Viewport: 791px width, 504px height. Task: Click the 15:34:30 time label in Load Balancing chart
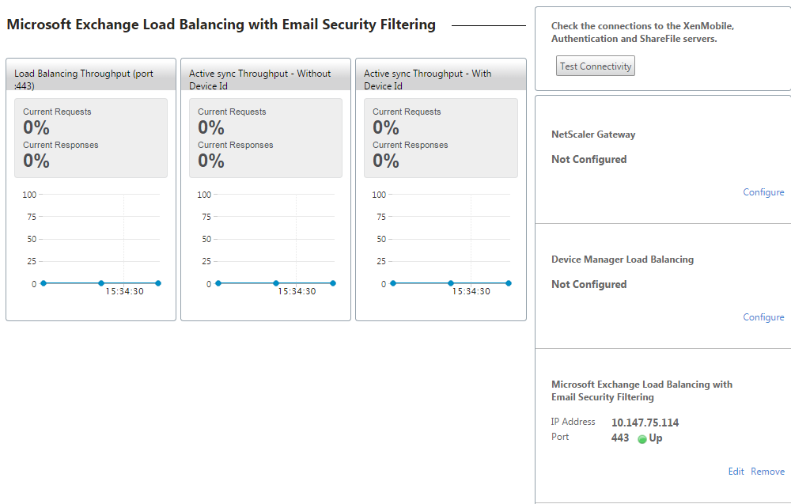pos(124,291)
